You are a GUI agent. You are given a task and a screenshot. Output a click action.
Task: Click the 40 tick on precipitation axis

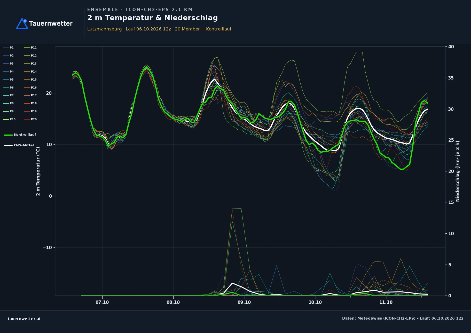451,47
